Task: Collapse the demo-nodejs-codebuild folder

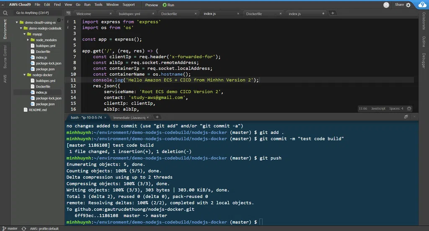Action: point(21,28)
